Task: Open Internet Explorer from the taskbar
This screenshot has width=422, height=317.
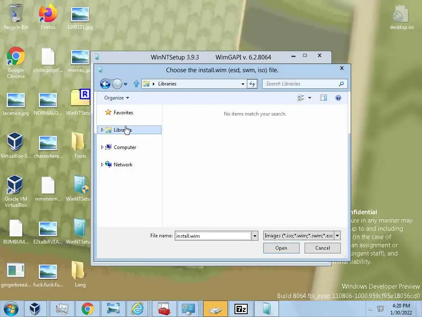Action: click(137, 309)
